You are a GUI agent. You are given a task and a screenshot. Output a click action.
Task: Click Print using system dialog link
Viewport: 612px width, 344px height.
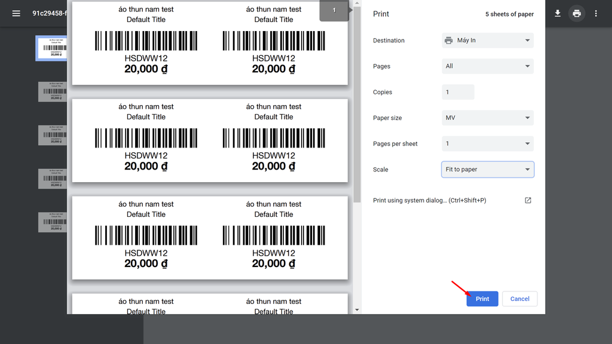tap(429, 201)
